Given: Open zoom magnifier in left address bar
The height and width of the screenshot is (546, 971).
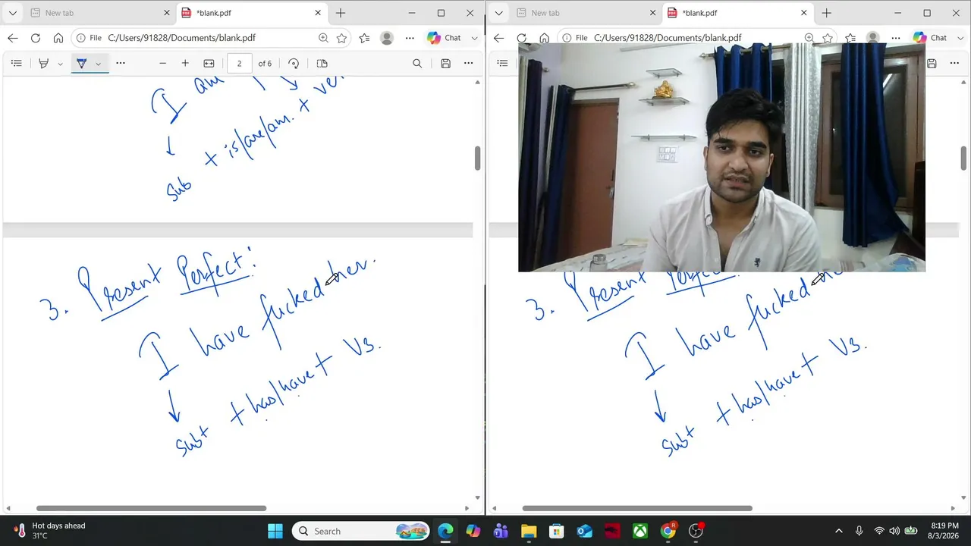Looking at the screenshot, I should (323, 38).
